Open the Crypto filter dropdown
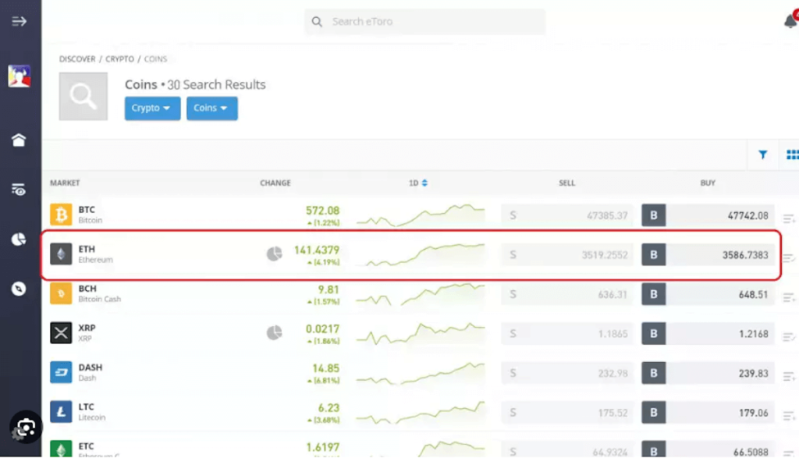The height and width of the screenshot is (458, 799). 151,108
